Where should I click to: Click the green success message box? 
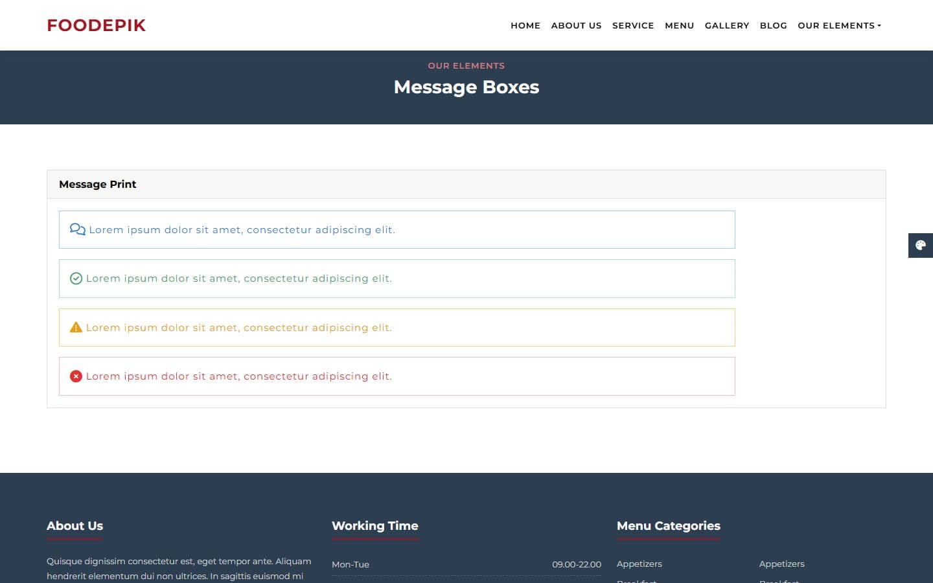pyautogui.click(x=397, y=279)
